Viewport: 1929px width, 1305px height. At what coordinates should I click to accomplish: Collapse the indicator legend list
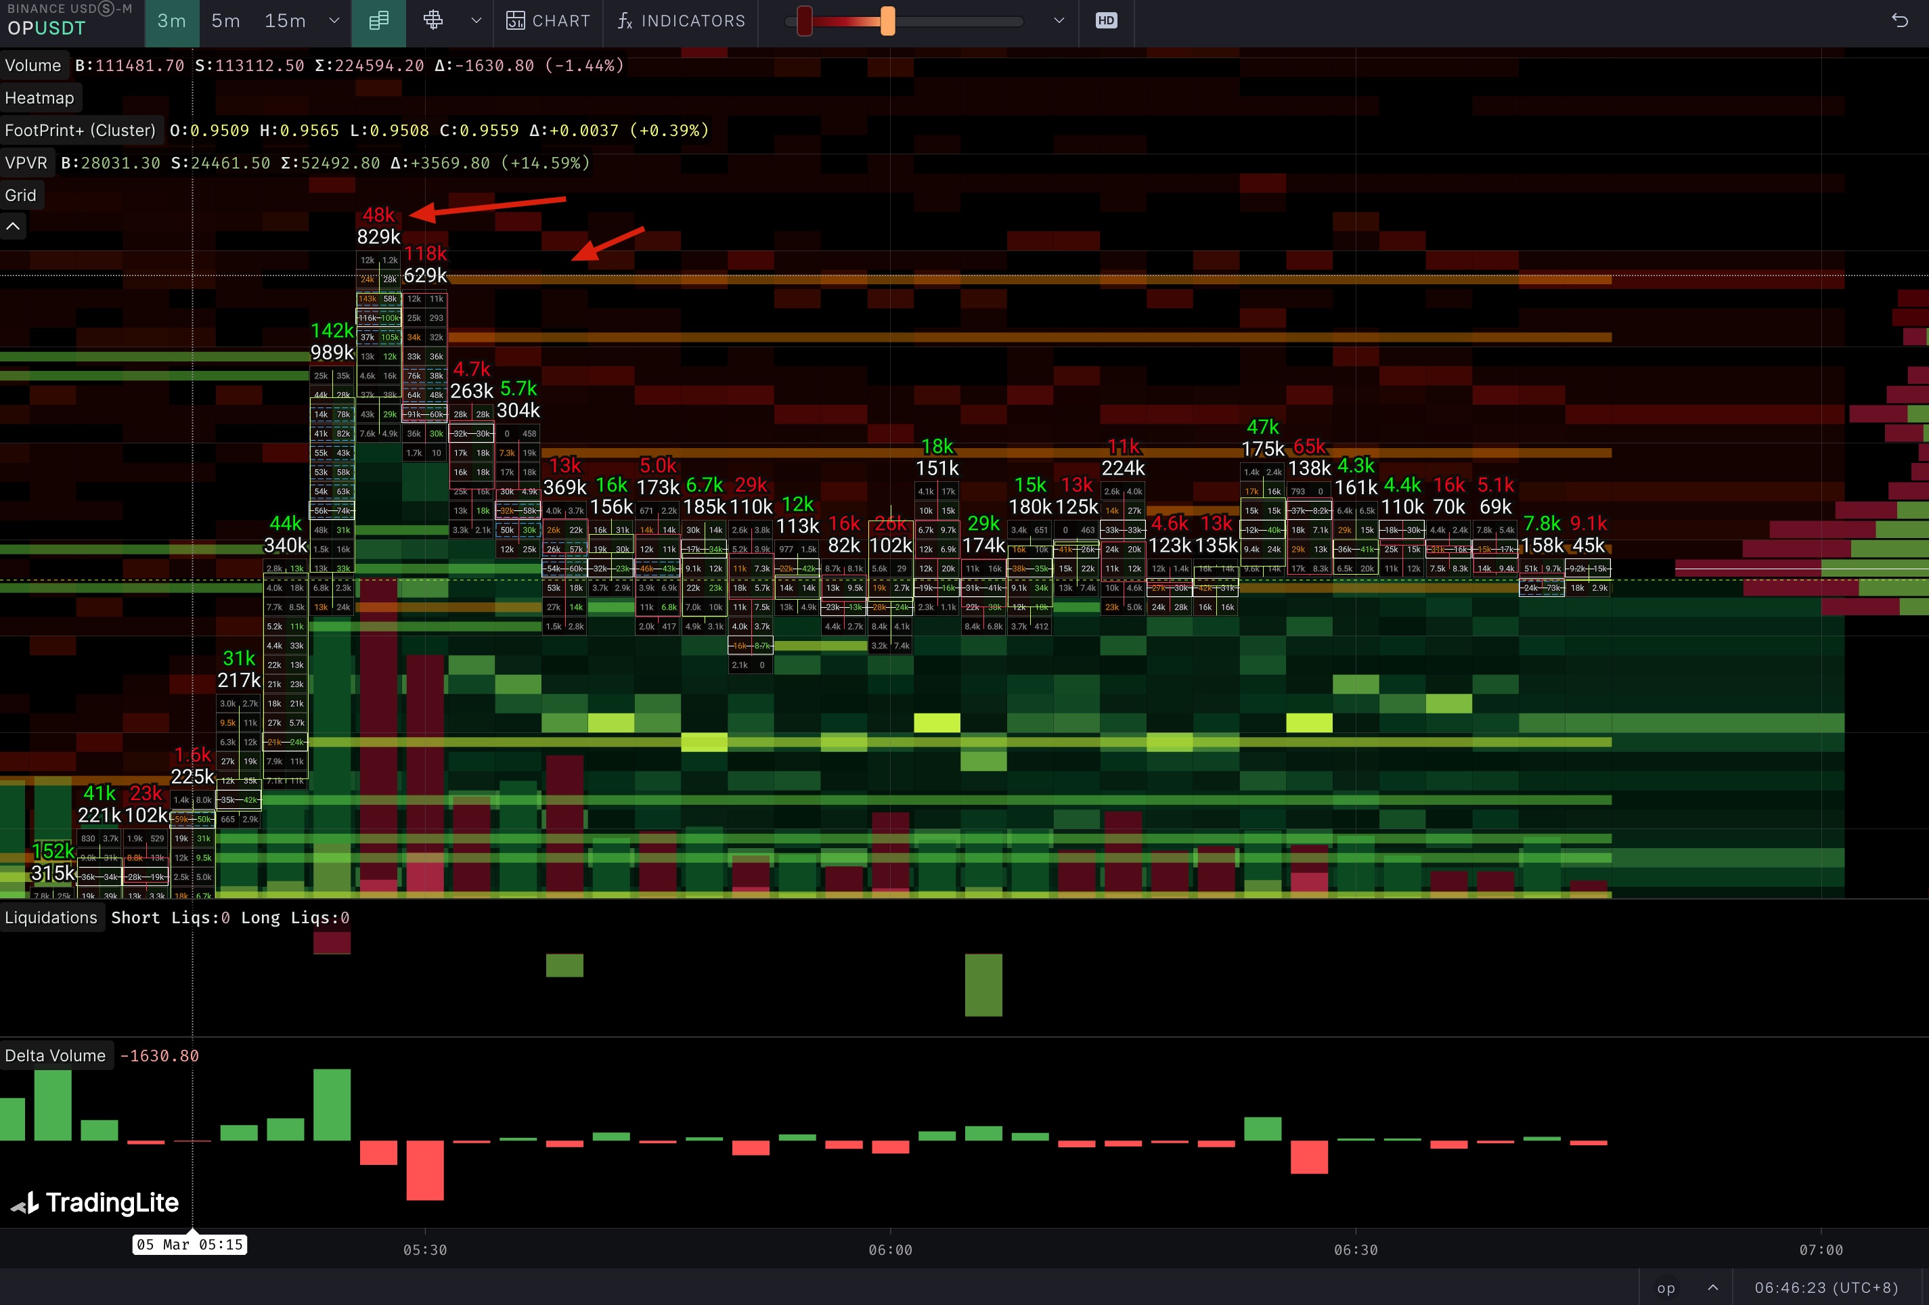pyautogui.click(x=14, y=226)
